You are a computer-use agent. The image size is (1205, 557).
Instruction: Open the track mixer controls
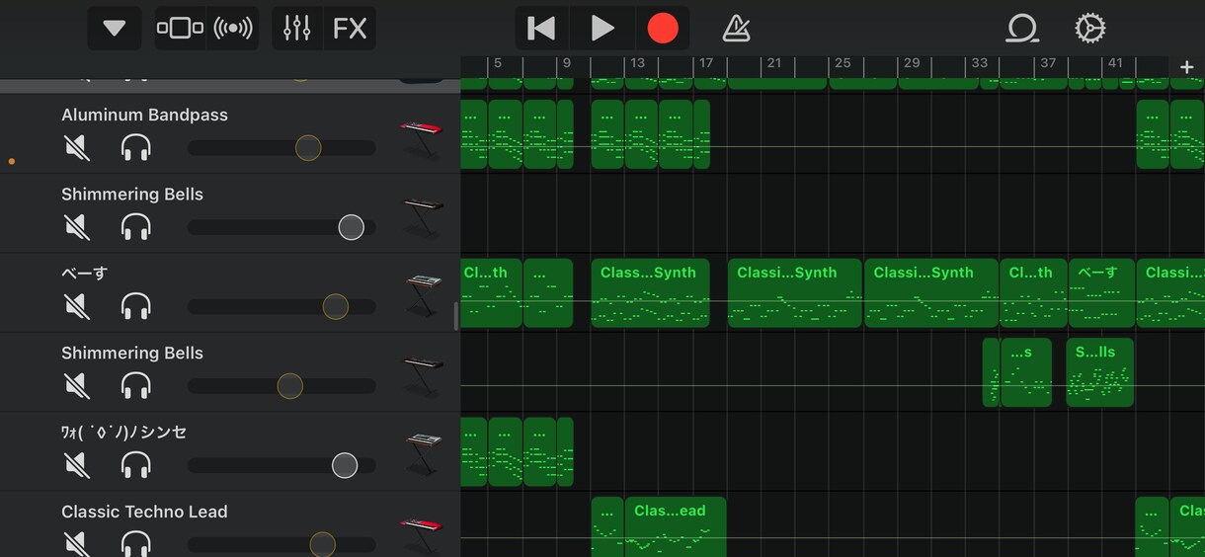[297, 28]
